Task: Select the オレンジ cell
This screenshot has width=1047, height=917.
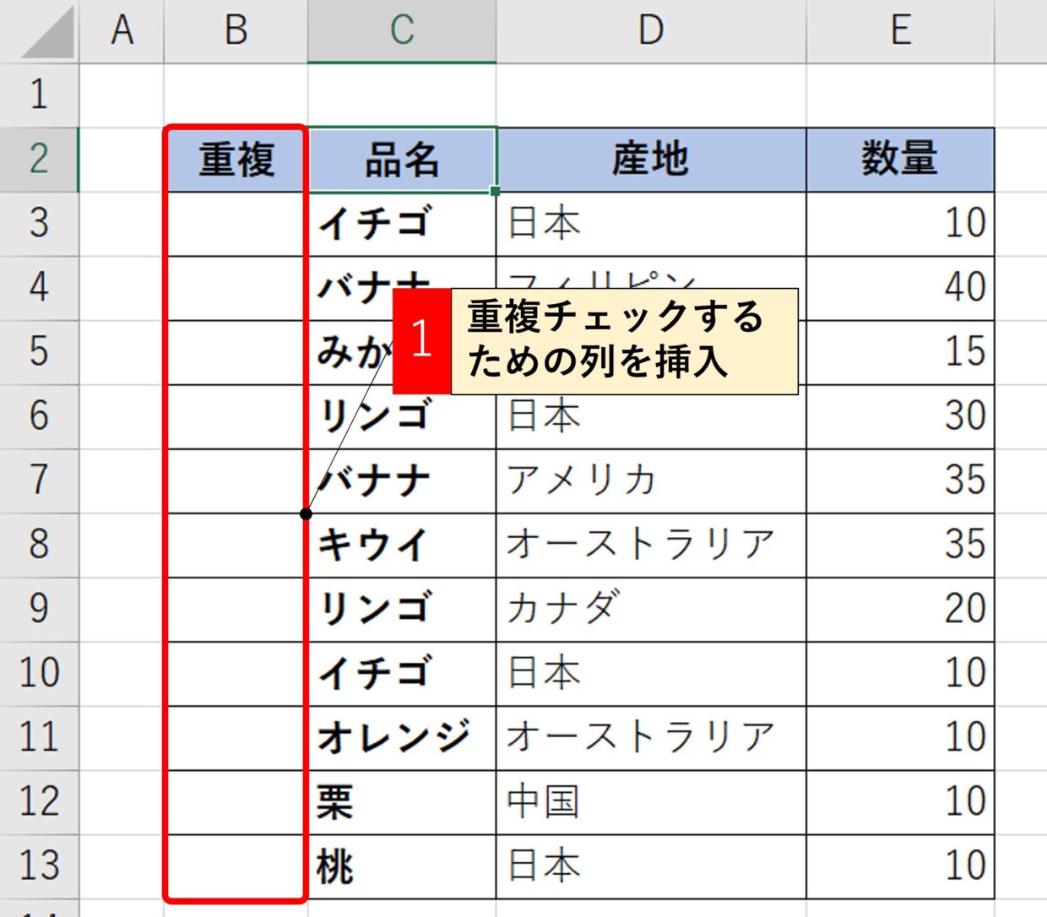Action: [402, 737]
